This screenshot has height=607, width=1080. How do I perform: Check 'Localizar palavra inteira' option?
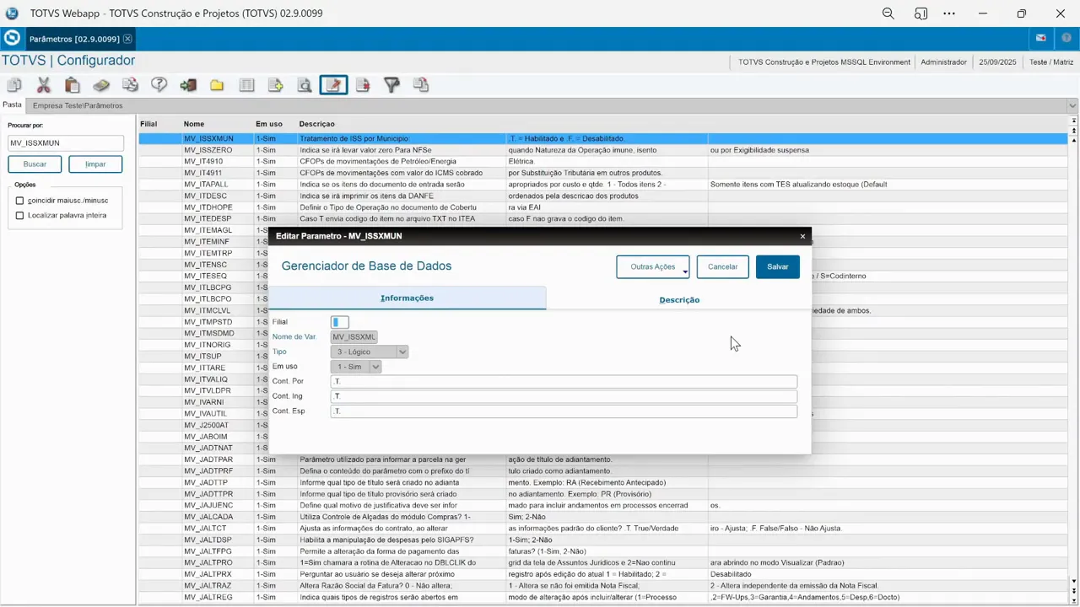(20, 216)
